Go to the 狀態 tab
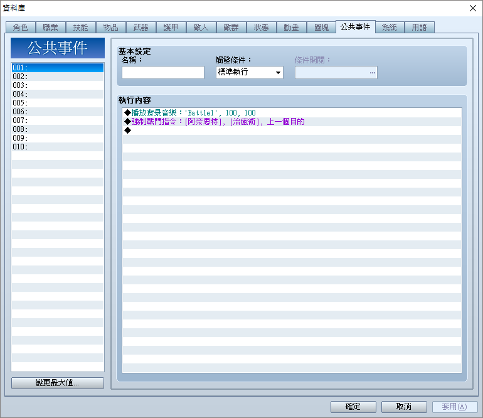483x418 pixels. pos(262,28)
